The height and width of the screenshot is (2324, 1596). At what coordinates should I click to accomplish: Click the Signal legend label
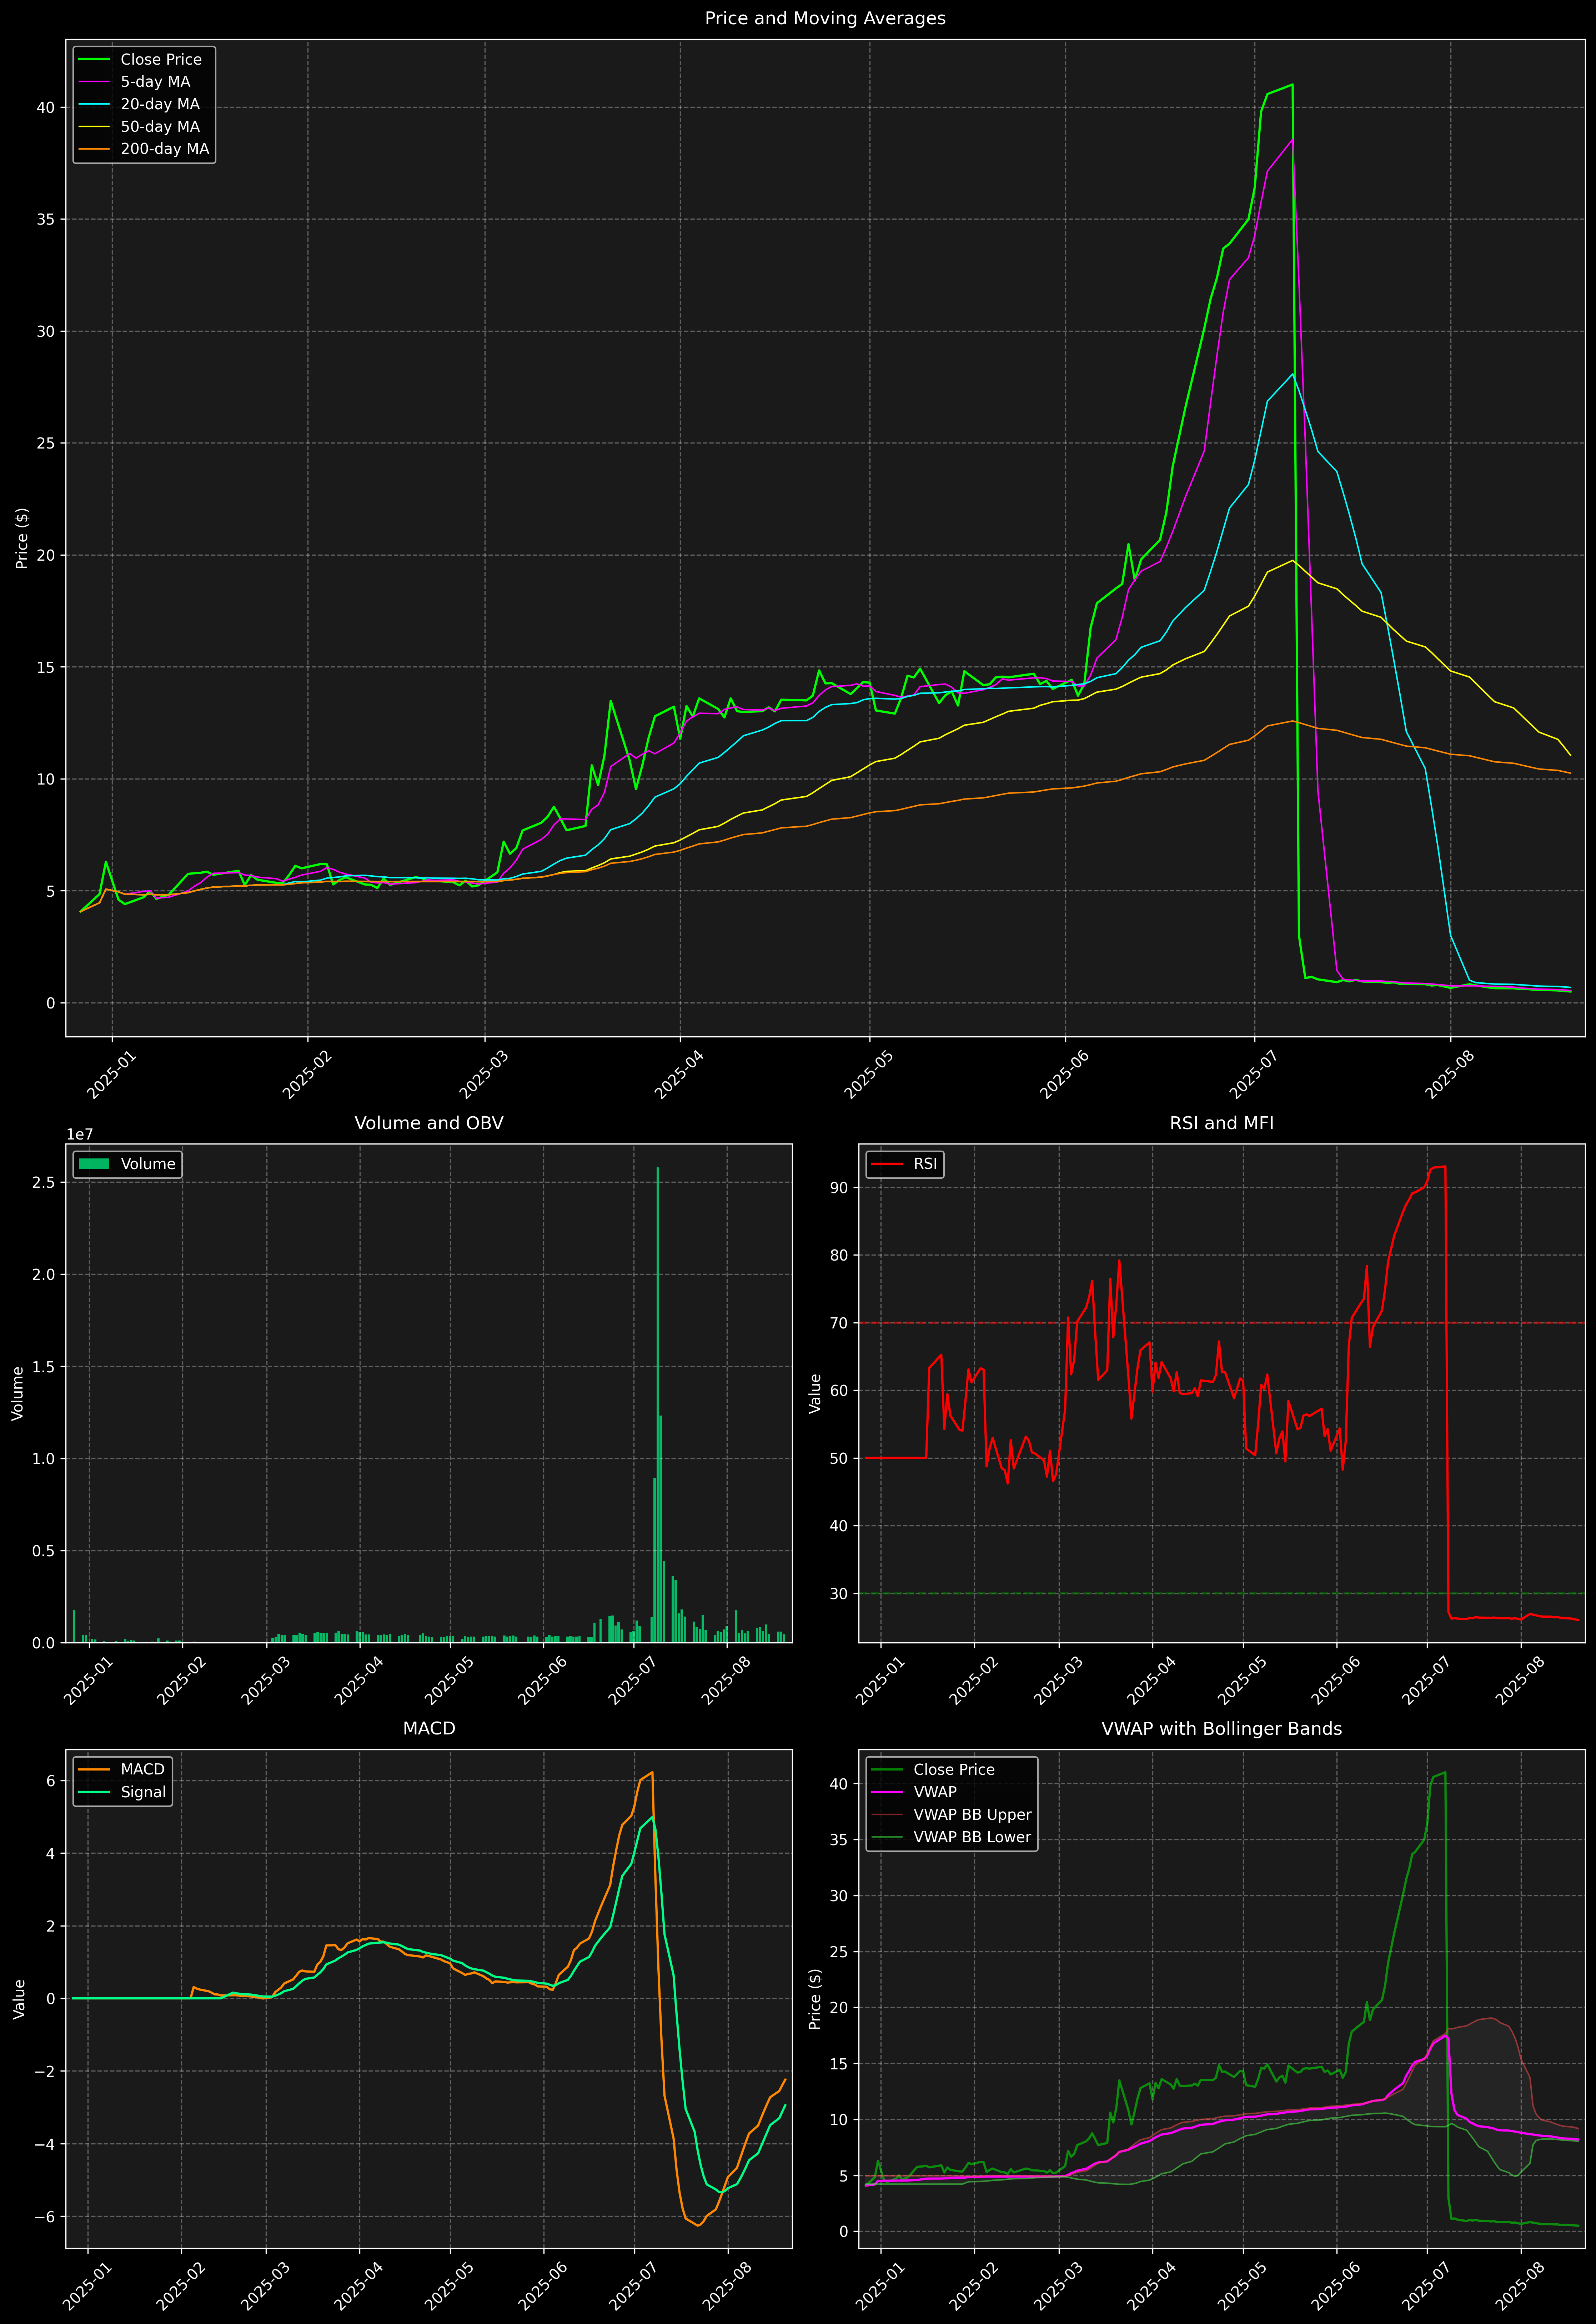[143, 1792]
